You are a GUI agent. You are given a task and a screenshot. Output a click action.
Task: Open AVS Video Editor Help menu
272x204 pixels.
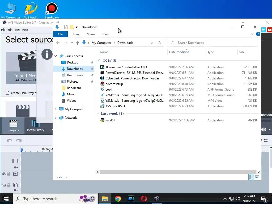tap(25, 30)
